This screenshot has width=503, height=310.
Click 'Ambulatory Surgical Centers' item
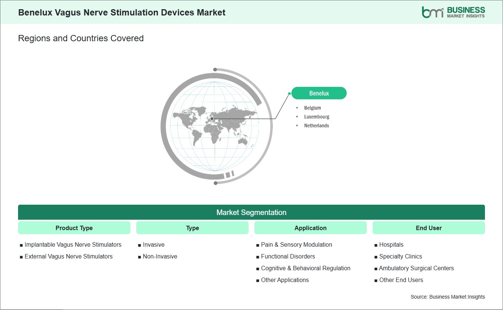(416, 268)
